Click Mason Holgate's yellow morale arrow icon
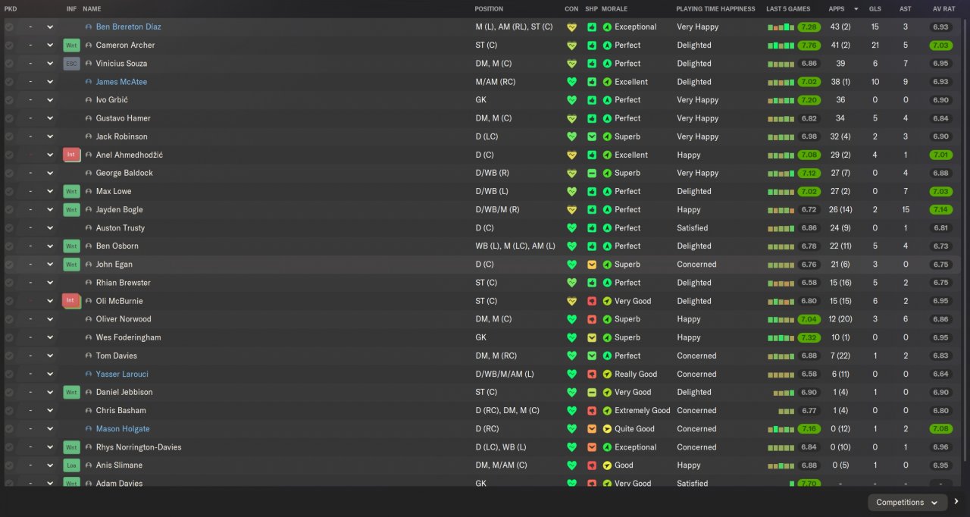970x517 pixels. (x=607, y=429)
